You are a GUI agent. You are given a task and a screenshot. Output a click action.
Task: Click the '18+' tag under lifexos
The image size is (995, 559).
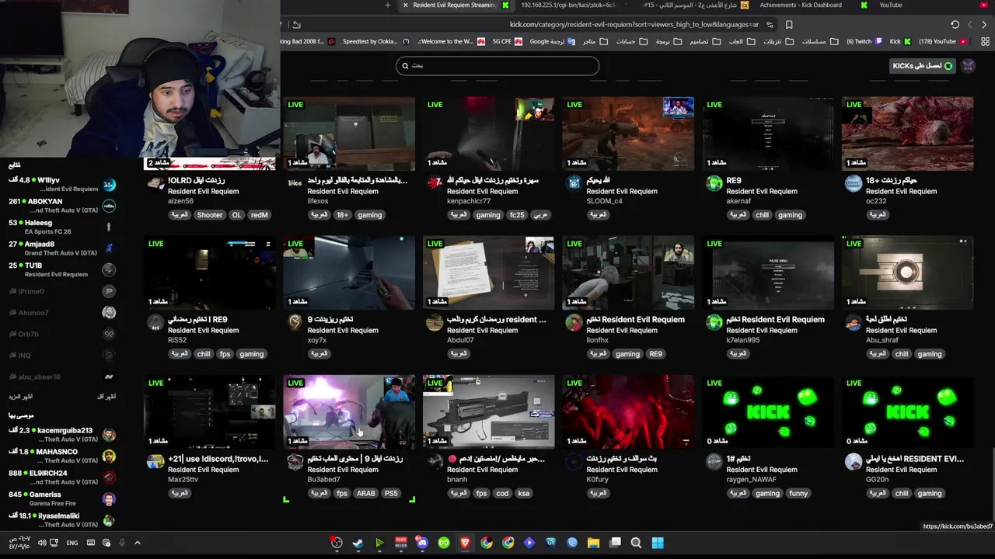tap(342, 215)
